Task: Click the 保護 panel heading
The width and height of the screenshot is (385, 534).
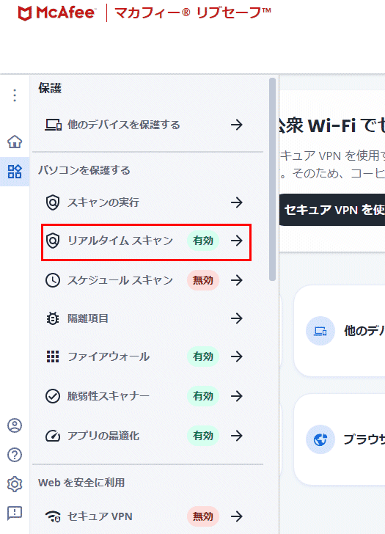Action: click(x=50, y=88)
